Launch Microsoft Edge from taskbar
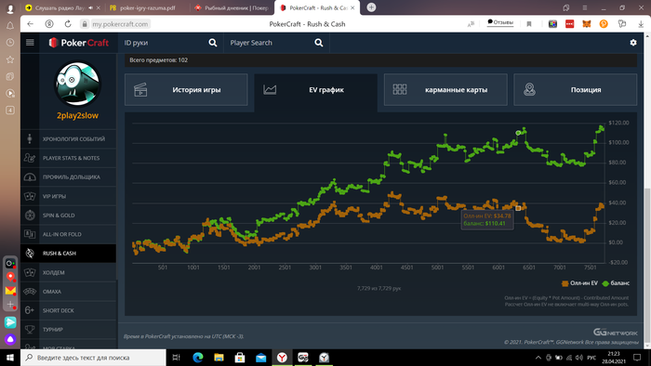 click(197, 358)
